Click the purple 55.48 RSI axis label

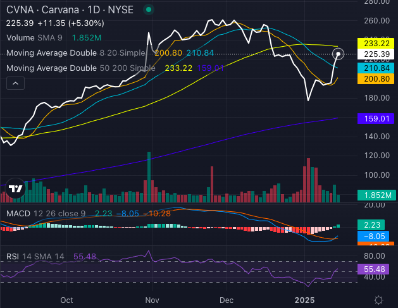click(376, 269)
